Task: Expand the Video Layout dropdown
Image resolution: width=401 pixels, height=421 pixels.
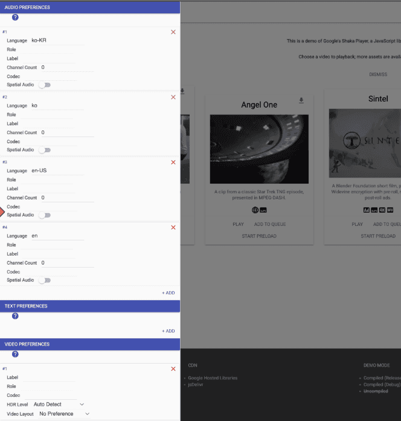Action: (x=64, y=414)
